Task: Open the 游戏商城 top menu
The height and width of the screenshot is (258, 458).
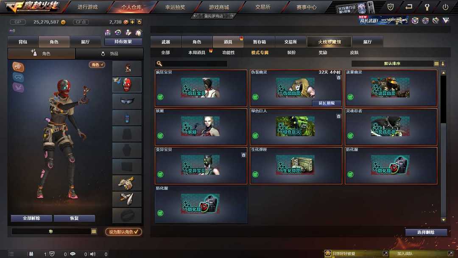Action: click(x=219, y=7)
